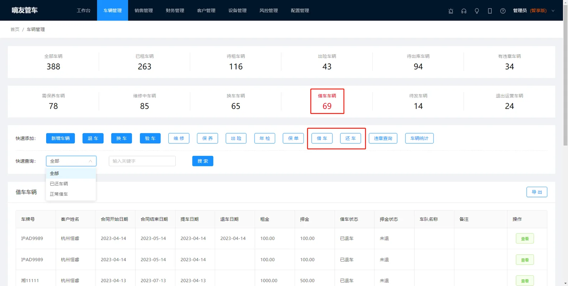The image size is (568, 286).
Task: Open the 违章查询 button
Action: 383,138
